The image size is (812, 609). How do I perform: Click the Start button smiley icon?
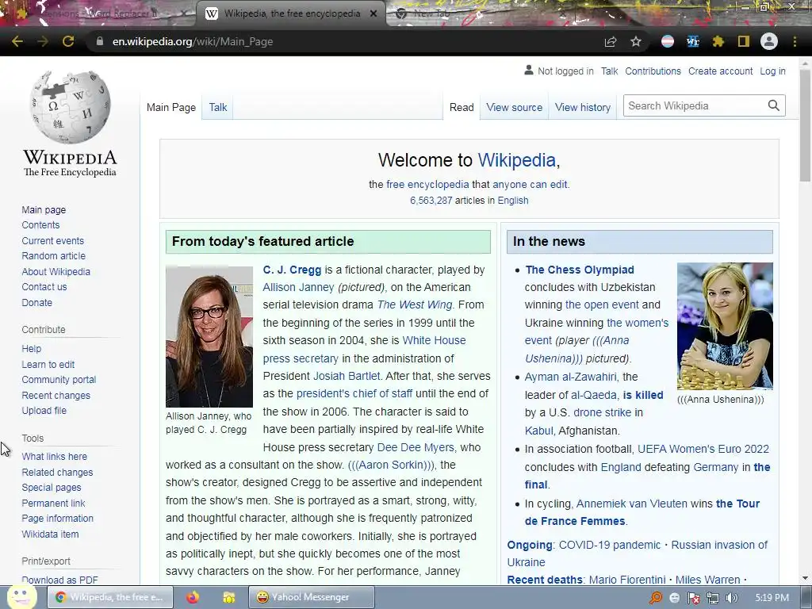(21, 596)
